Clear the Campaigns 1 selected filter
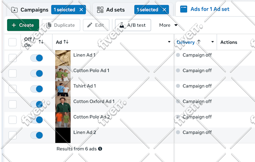Viewport: 255px width, 162px height. [x=81, y=10]
